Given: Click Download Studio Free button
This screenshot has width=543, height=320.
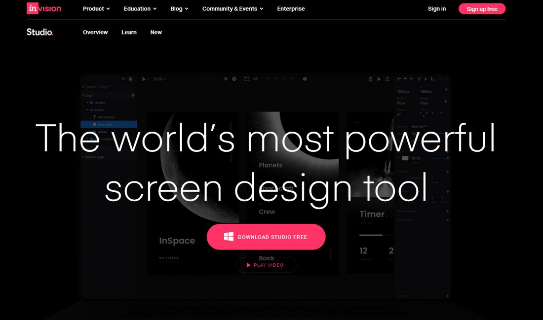Looking at the screenshot, I should click(266, 237).
